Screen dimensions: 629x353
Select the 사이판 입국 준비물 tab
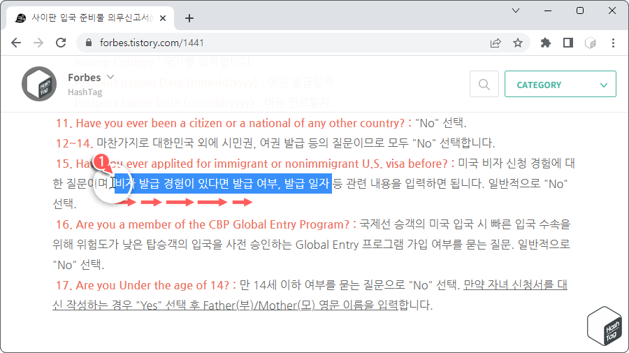pos(90,18)
